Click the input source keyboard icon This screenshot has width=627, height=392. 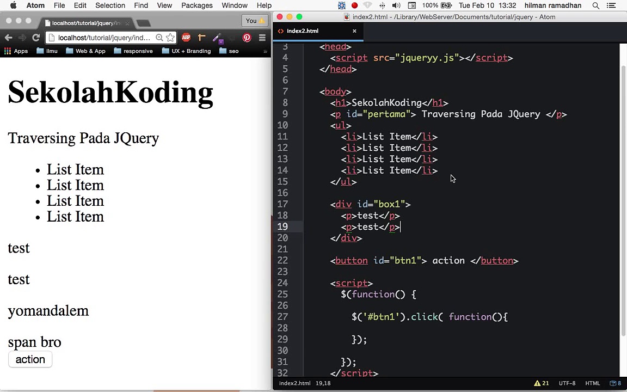point(411,5)
